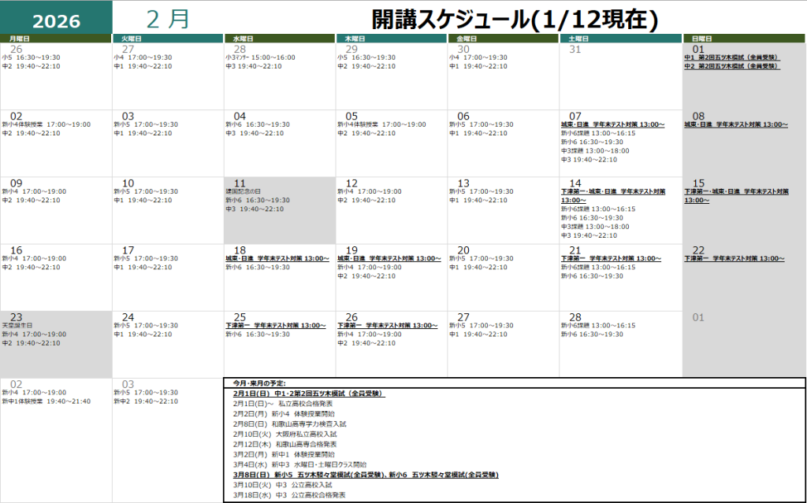Click 3月18日(水) 中3 公立高校合格発表 in notes
The width and height of the screenshot is (807, 503).
[x=289, y=495]
